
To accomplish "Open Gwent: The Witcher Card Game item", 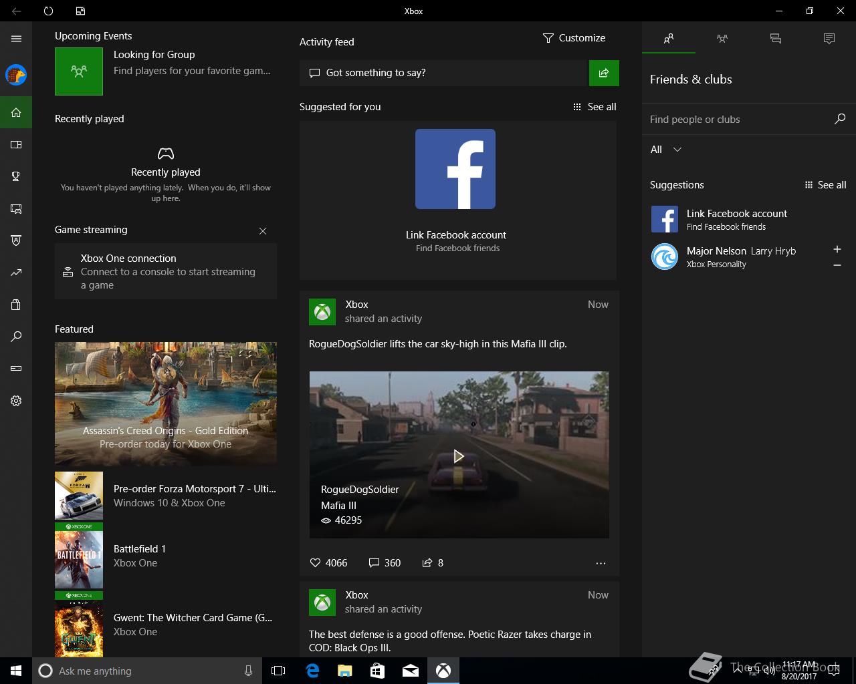I will pos(166,625).
